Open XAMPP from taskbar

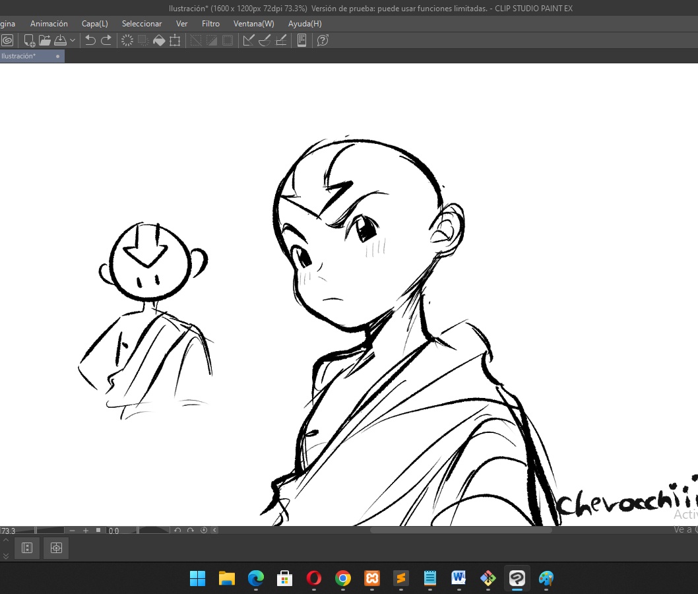372,578
